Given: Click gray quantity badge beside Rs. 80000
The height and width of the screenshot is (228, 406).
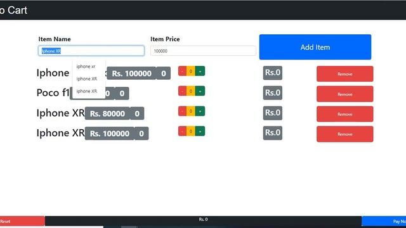Looking at the screenshot, I should pos(137,113).
